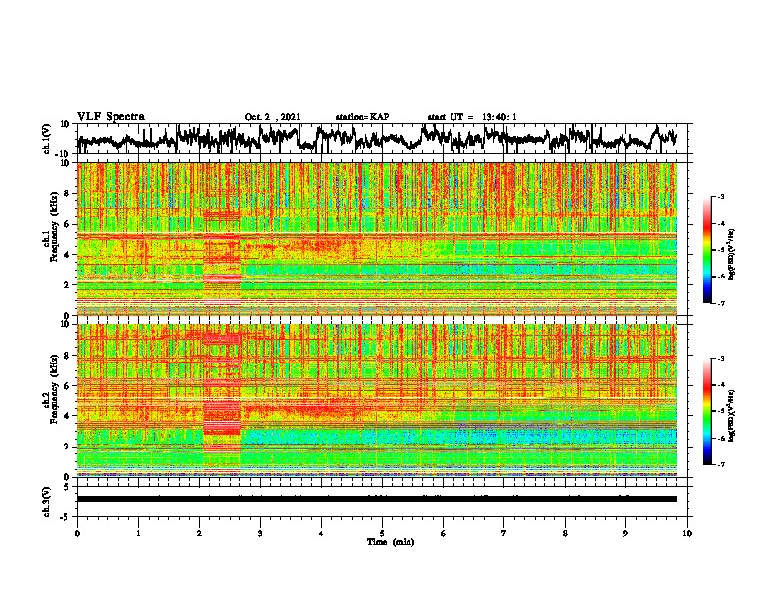The image size is (774, 598).
Task: Click the 4 kHz tick label on ch.1 spectrogram
Action: click(x=67, y=254)
